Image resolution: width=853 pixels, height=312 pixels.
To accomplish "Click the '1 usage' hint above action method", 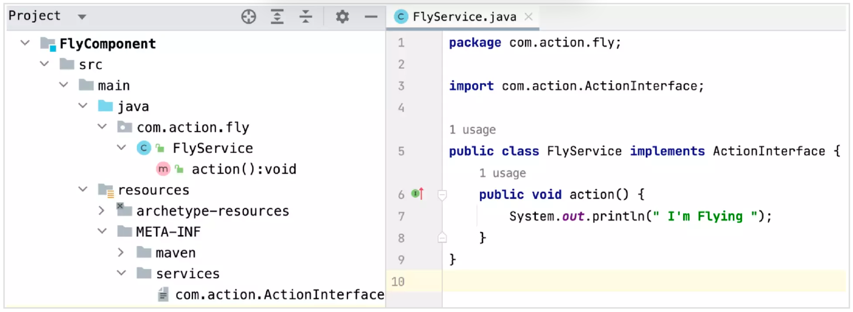I will 502,173.
